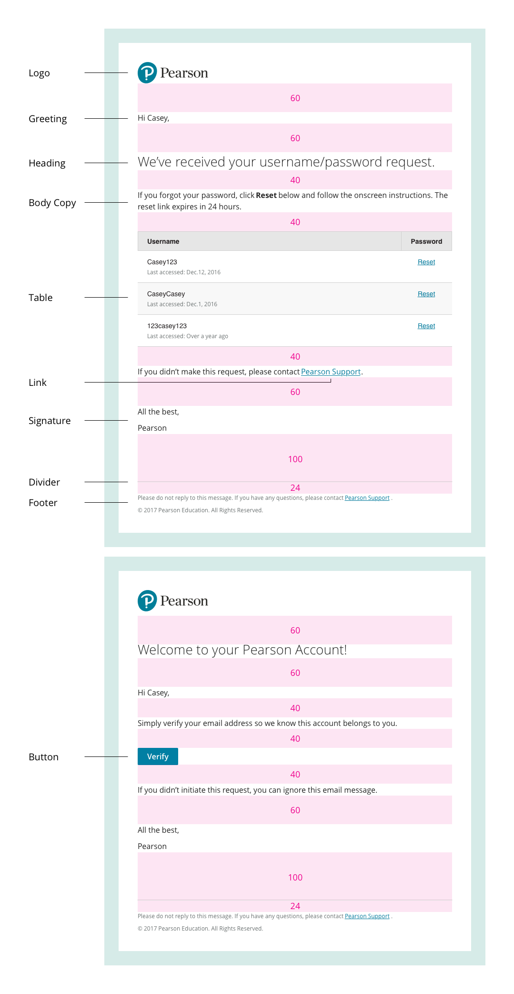Click Reset link for 123casey123

(426, 326)
